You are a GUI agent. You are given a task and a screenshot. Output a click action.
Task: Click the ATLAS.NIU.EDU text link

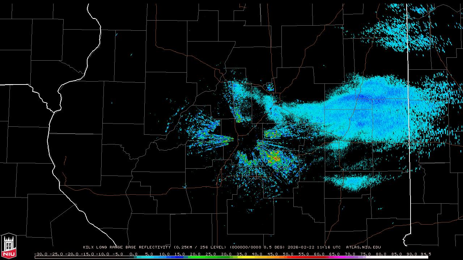[x=364, y=247]
